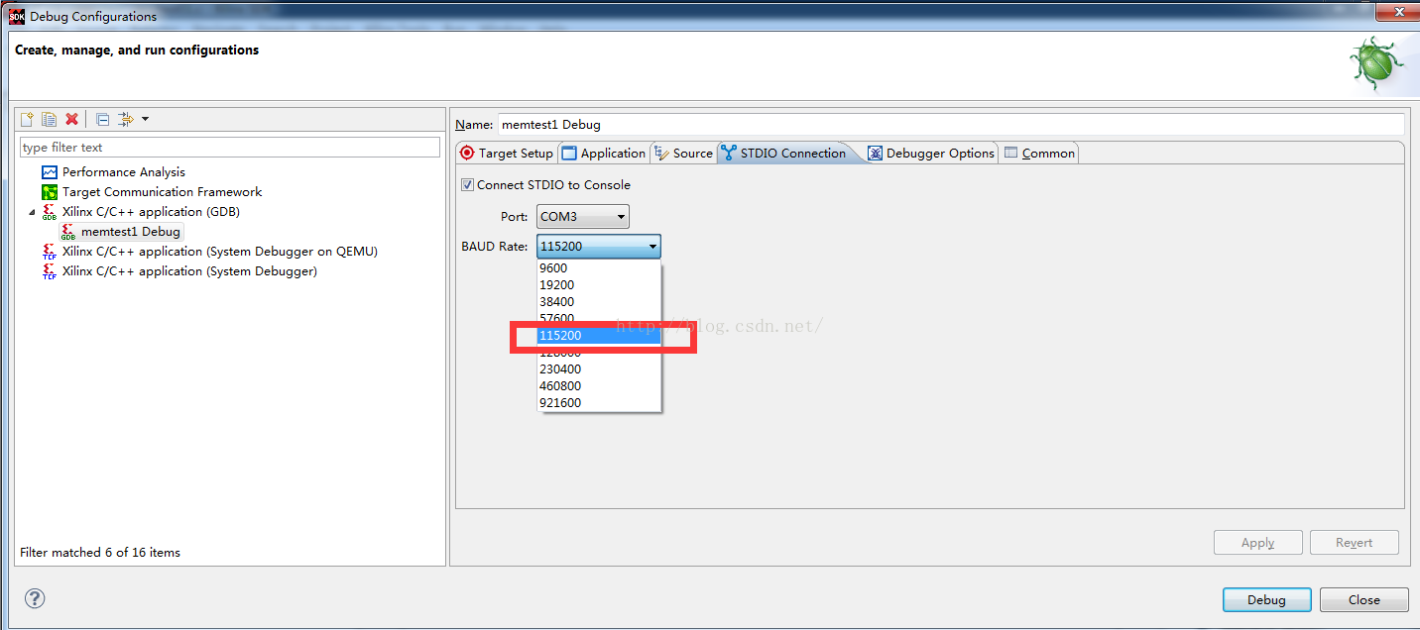Select Performance Analysis in the tree
Image resolution: width=1420 pixels, height=630 pixels.
(x=123, y=172)
